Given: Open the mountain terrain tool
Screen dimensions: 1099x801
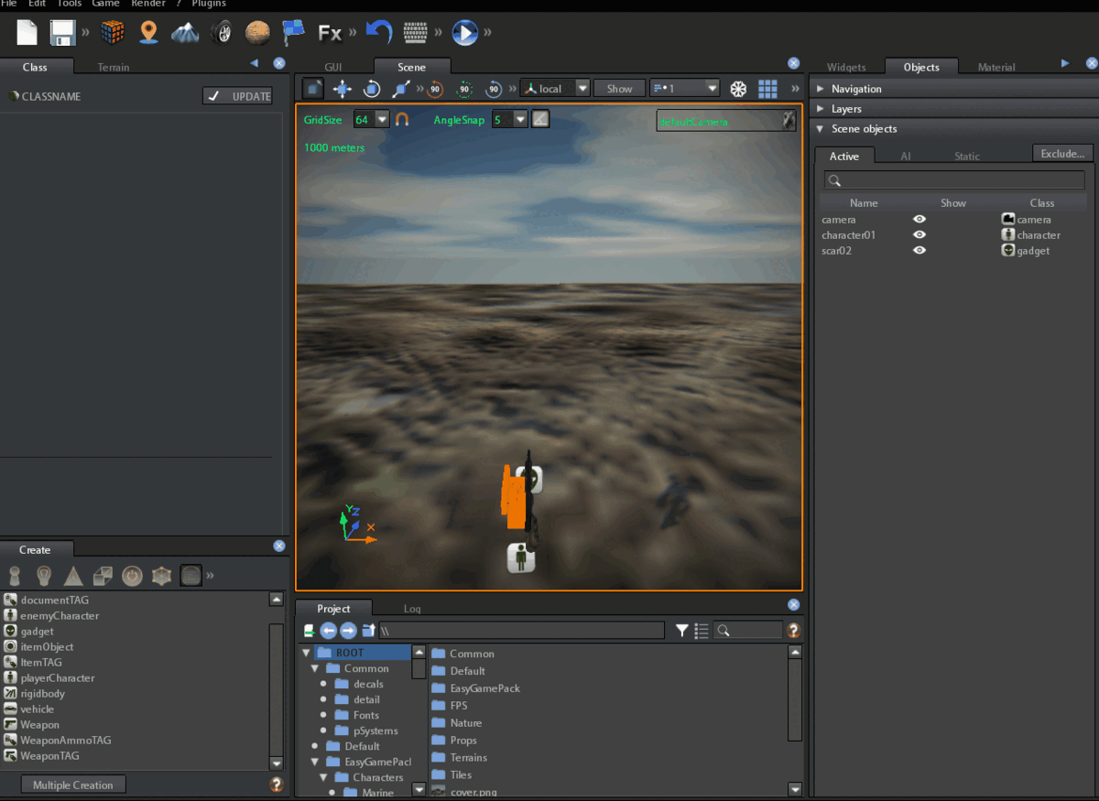Looking at the screenshot, I should coord(185,33).
